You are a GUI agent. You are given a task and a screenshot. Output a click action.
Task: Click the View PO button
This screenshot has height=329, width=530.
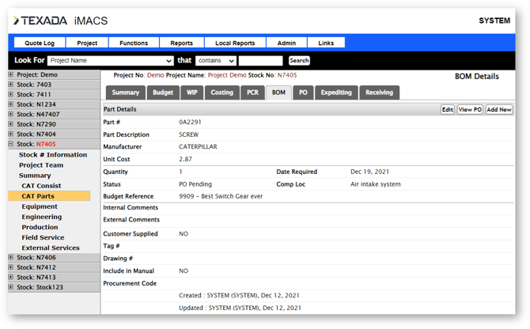pyautogui.click(x=470, y=109)
